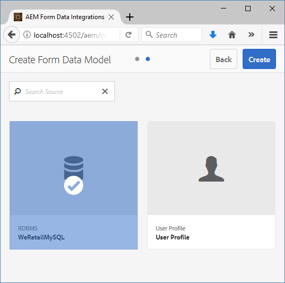Open the downloads arrow icon
Viewport: 285px width, 283px height.
point(213,35)
